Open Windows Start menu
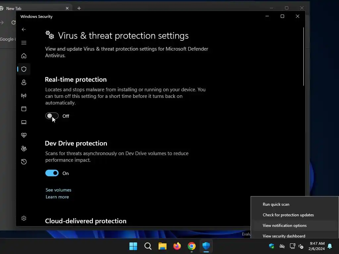Screen dimensions: 339x254 click(x=133, y=246)
